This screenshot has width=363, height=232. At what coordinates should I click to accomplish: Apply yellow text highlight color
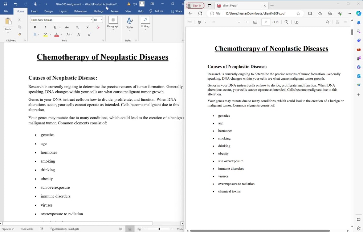pos(45,34)
